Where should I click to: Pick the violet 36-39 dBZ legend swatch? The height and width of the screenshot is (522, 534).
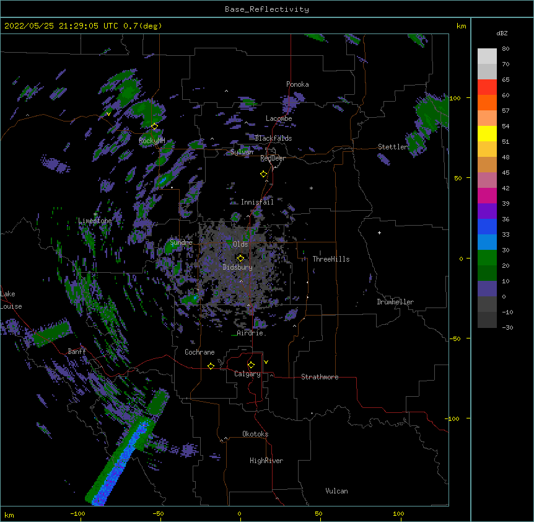(x=487, y=211)
